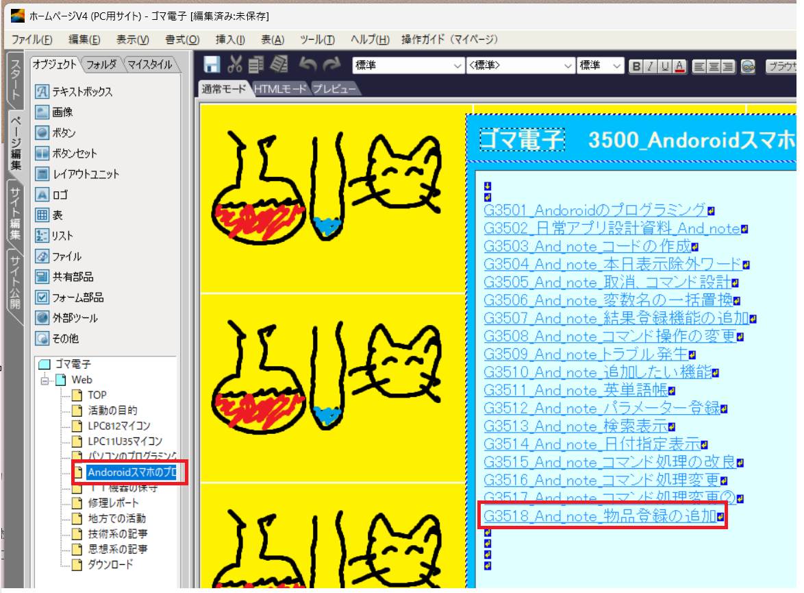The width and height of the screenshot is (804, 593).
Task: Select LPC812マイコン page in tree
Action: pos(119,426)
